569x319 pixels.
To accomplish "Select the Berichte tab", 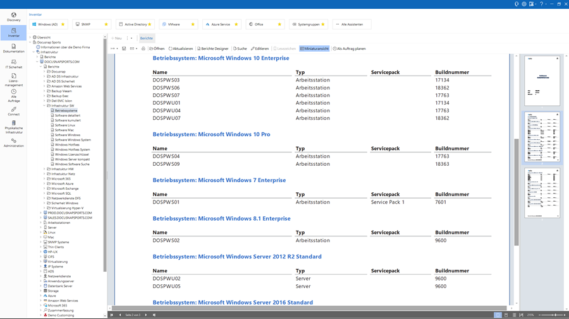I will [x=147, y=38].
